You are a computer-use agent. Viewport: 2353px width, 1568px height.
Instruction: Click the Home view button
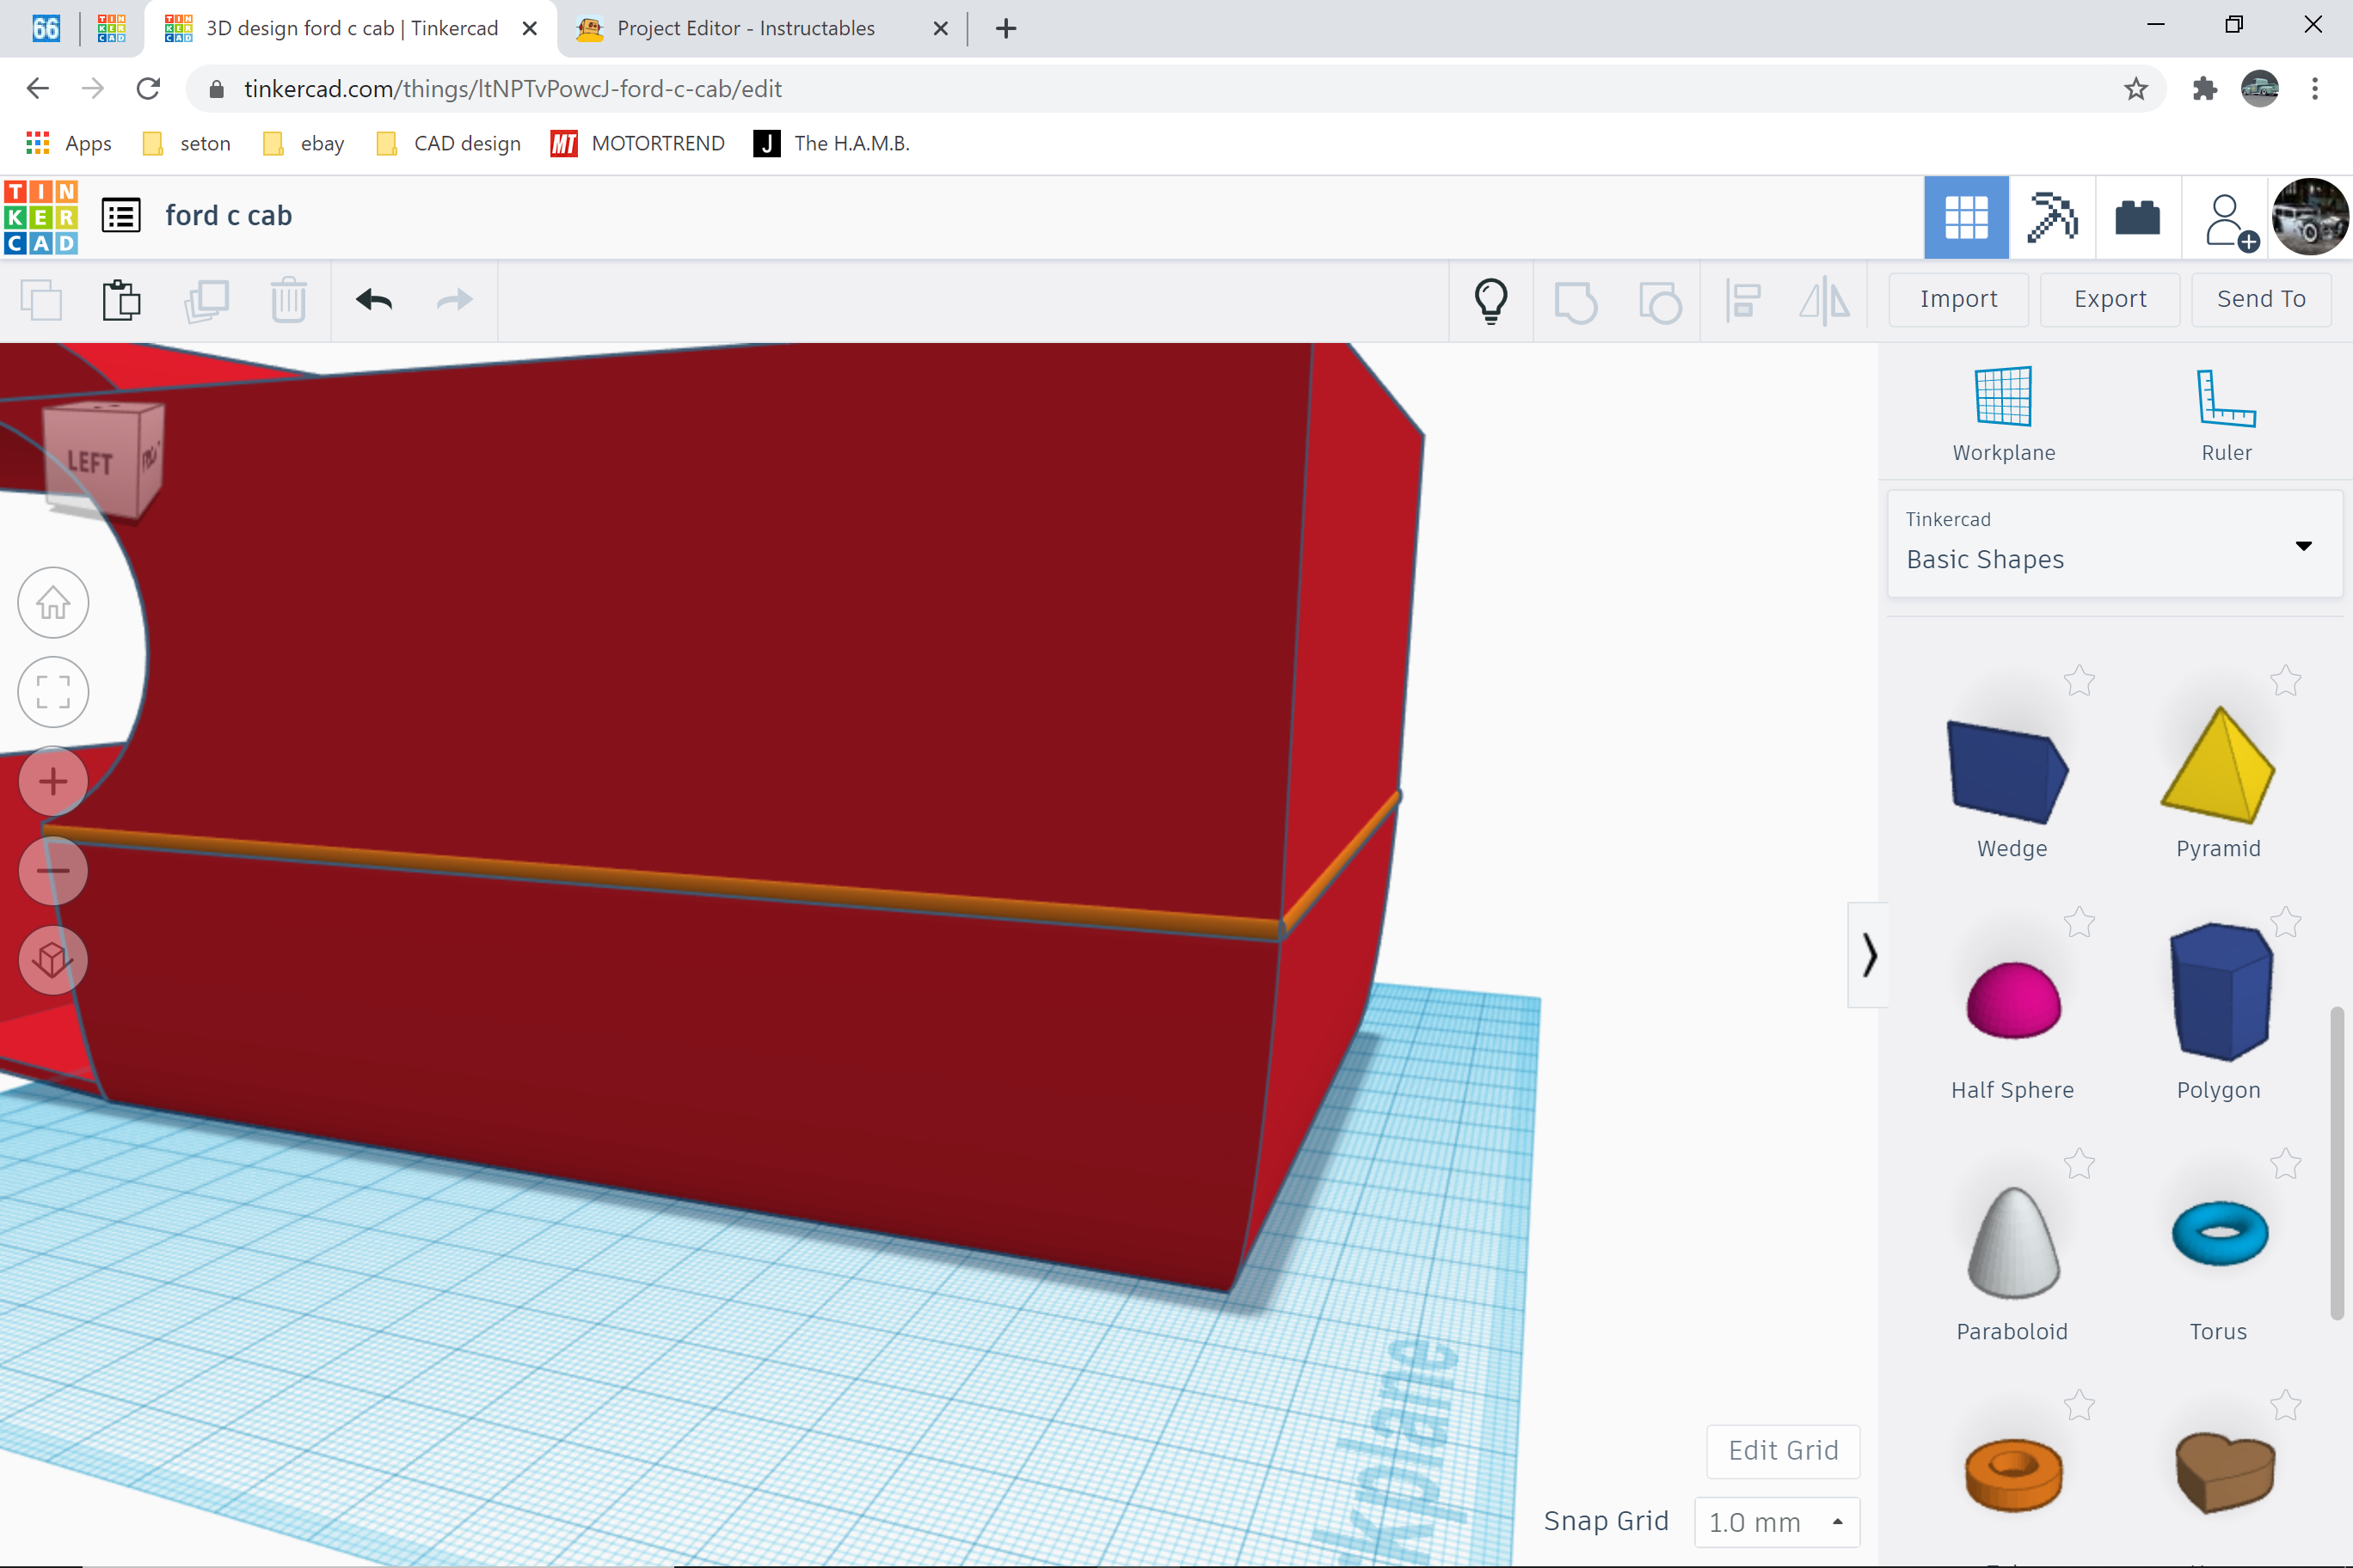point(53,603)
